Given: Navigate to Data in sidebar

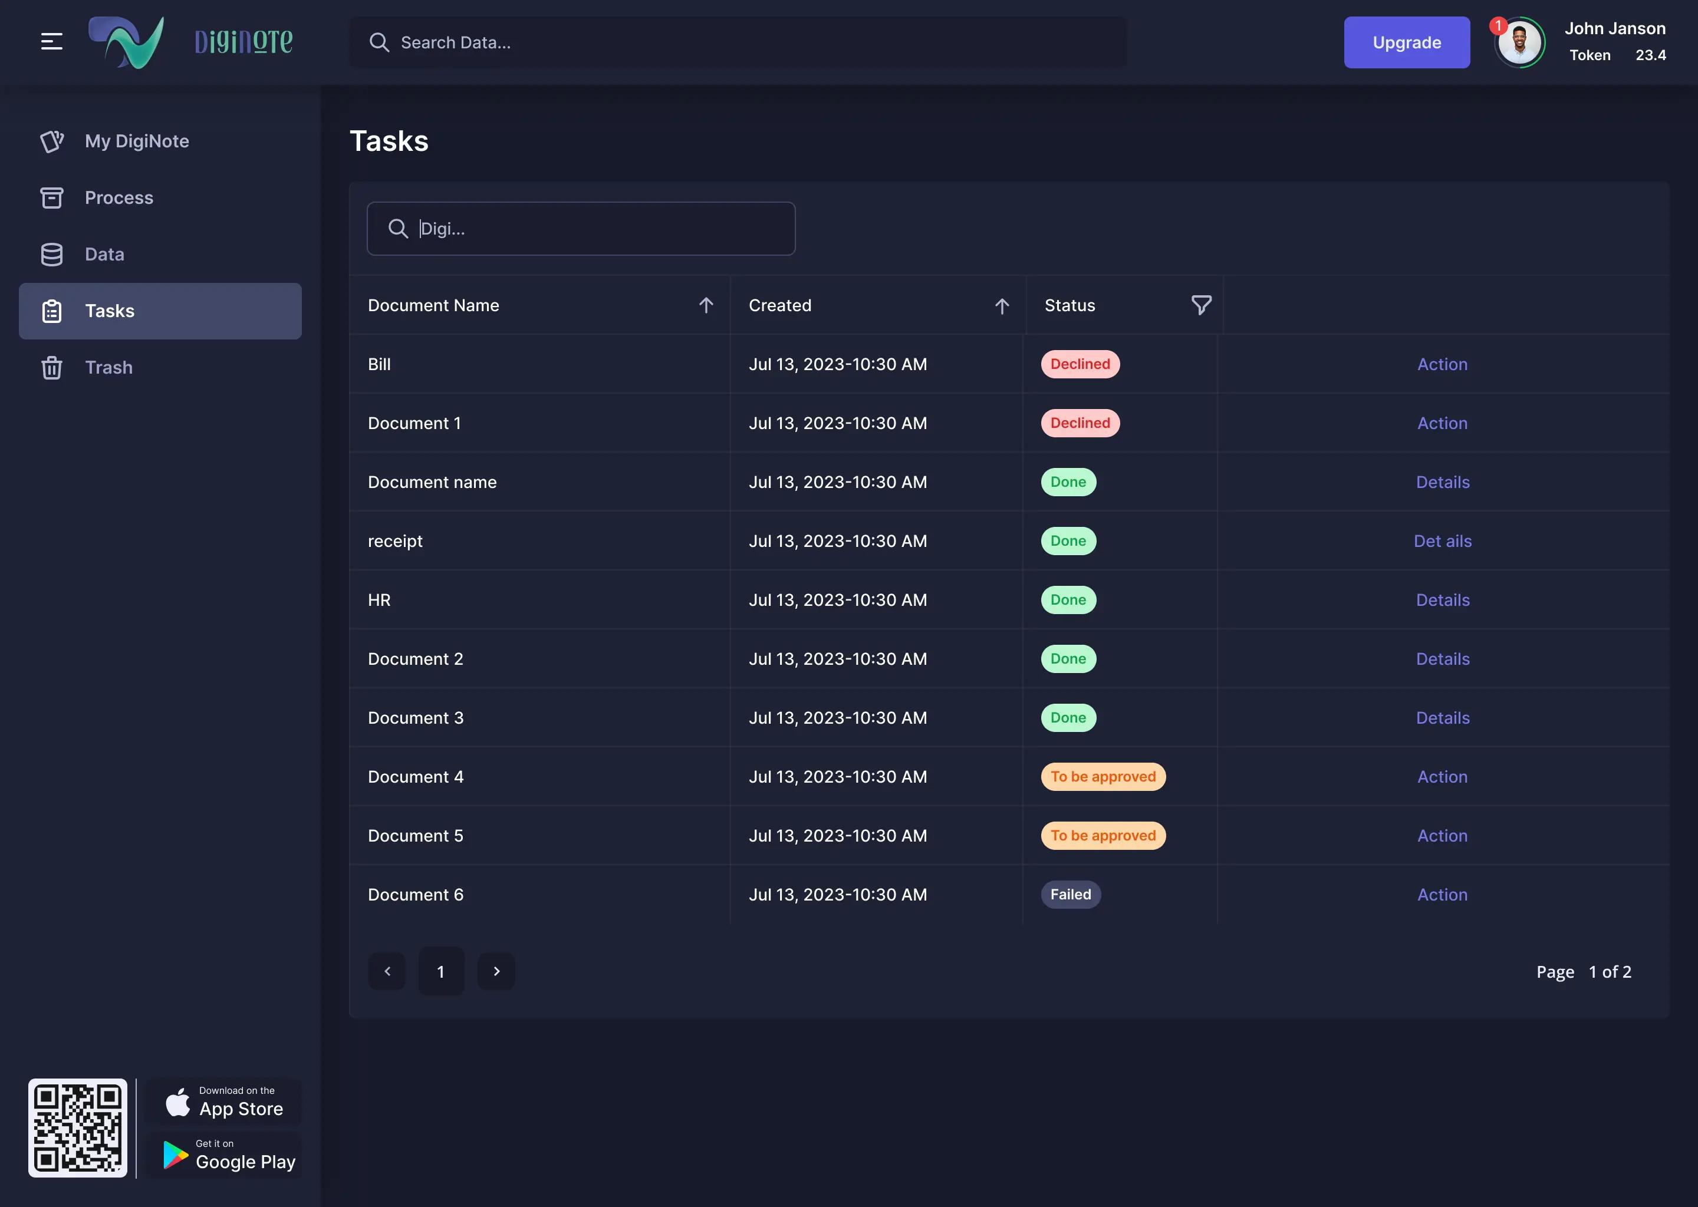Looking at the screenshot, I should click(x=104, y=254).
